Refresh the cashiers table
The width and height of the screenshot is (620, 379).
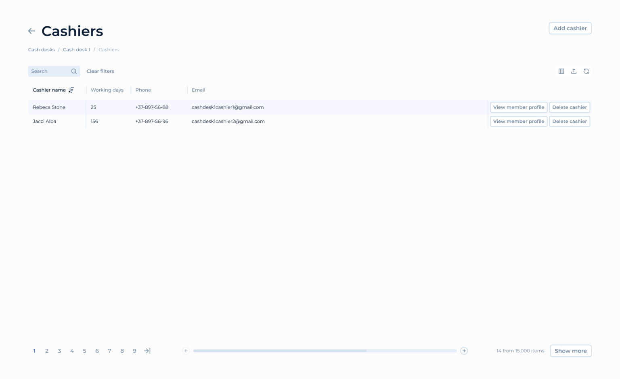click(586, 71)
